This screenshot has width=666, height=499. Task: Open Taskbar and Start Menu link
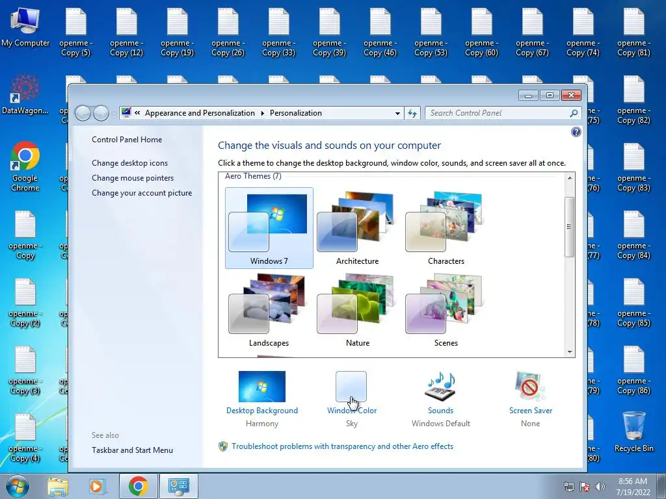click(x=132, y=450)
